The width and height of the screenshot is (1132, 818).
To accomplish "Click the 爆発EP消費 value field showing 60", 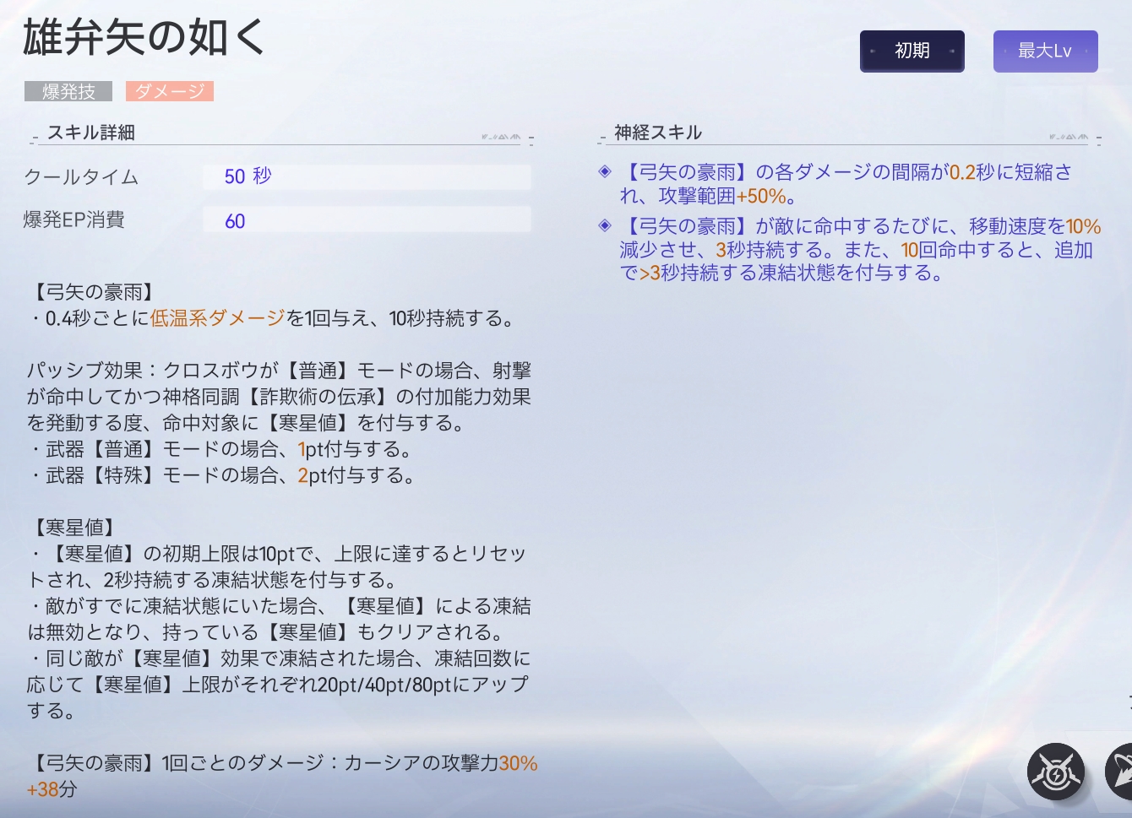I will [x=367, y=220].
